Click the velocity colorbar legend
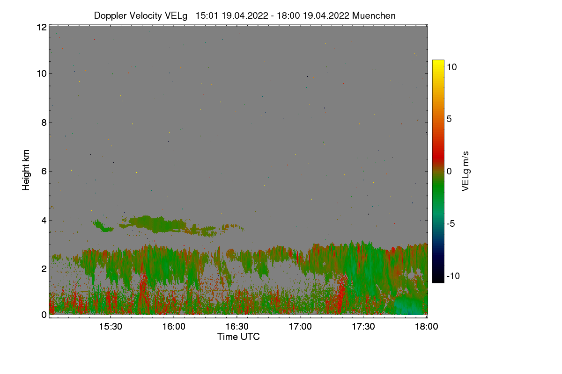Viewport: 562px width, 374px height. 438,171
